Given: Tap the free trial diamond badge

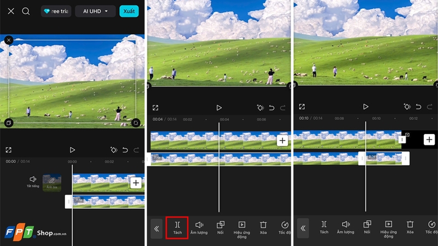Looking at the screenshot, I should click(56, 11).
